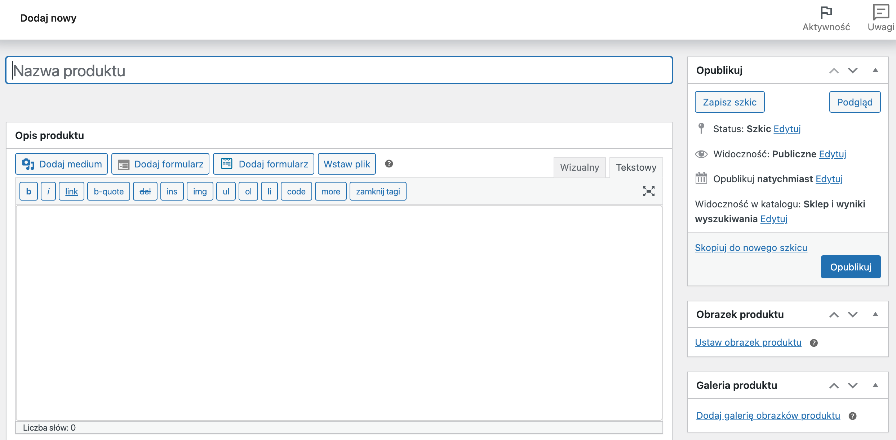The width and height of the screenshot is (896, 440).
Task: Collapse the Obrazek produktu panel
Action: coord(875,314)
